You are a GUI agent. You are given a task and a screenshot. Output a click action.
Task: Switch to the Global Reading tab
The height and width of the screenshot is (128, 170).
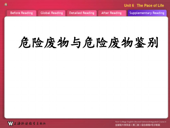pos(52,13)
